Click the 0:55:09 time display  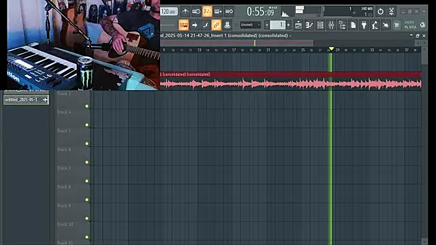point(260,12)
